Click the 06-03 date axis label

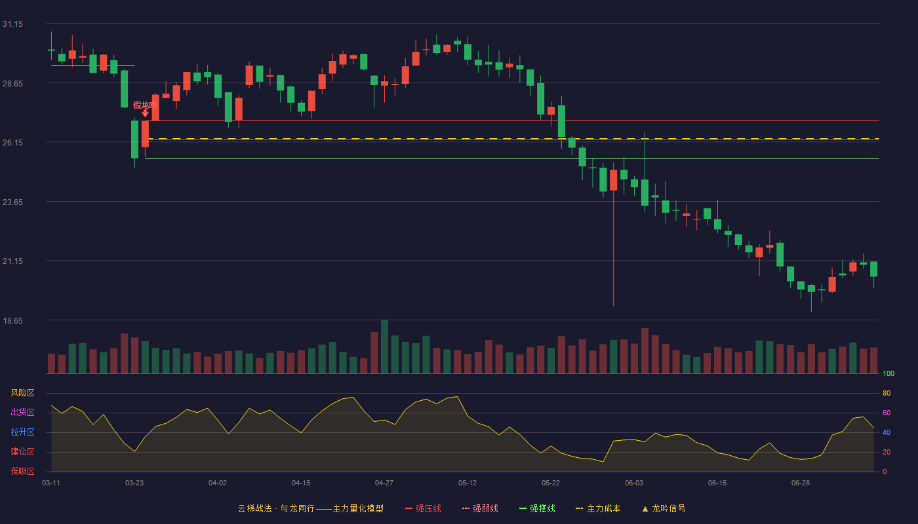point(634,483)
